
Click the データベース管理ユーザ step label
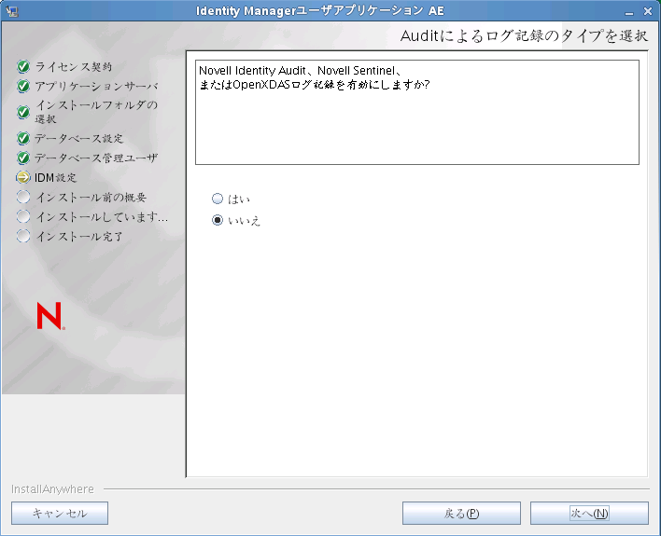tap(96, 158)
